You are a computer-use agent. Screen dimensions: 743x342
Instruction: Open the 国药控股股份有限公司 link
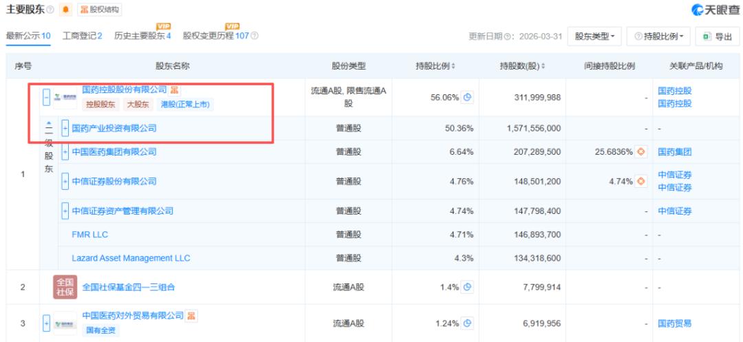125,90
